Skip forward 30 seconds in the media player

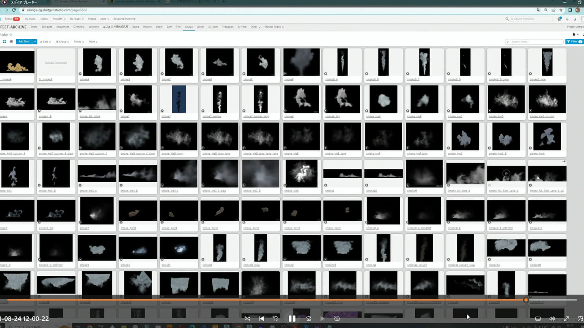click(x=308, y=319)
